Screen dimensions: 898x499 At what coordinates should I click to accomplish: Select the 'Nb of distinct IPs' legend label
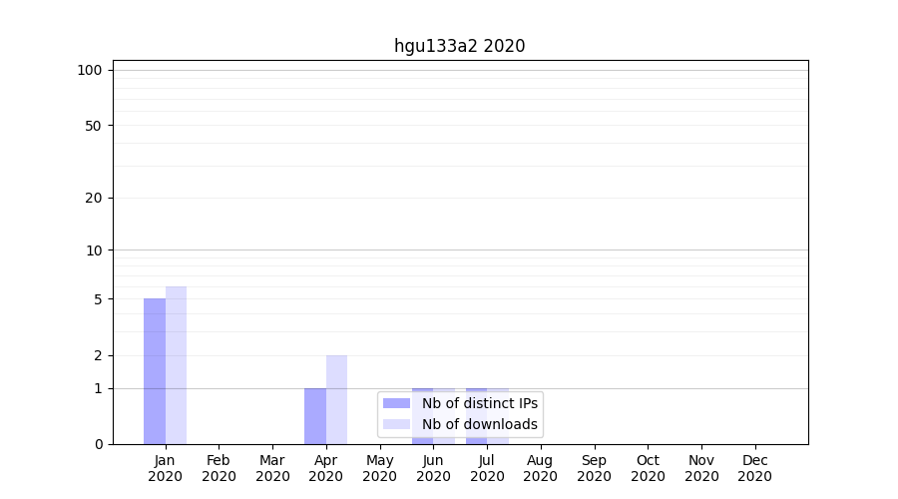point(480,403)
